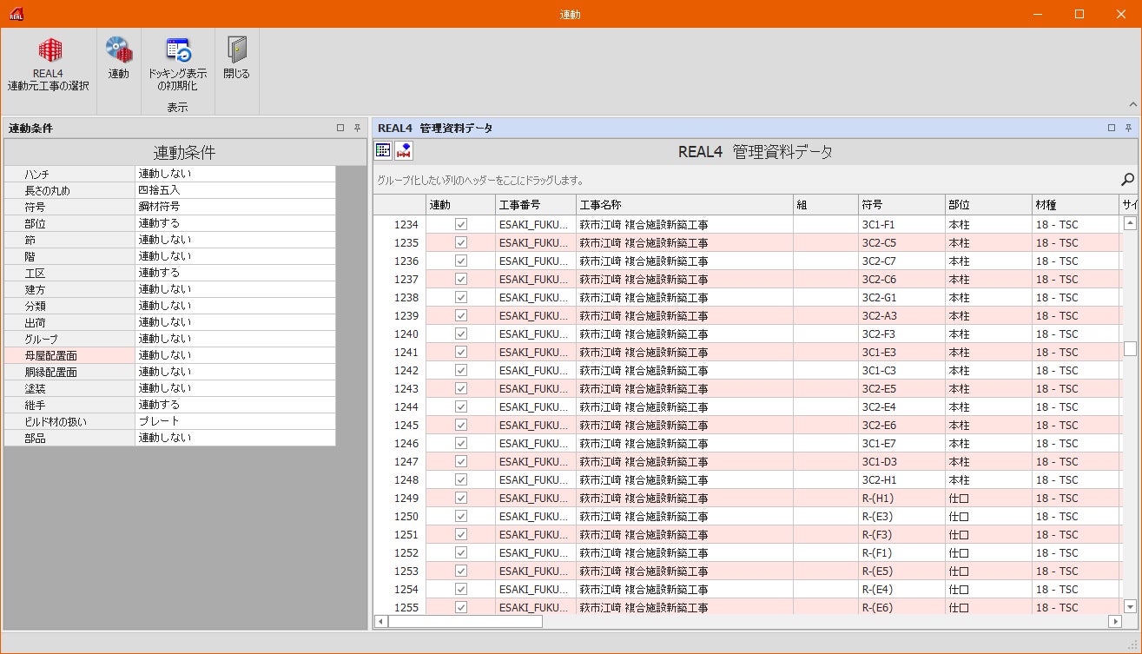Screen dimensions: 1142x654
Task: Toggle 連動 checkbox for row 1253
Action: tap(461, 571)
